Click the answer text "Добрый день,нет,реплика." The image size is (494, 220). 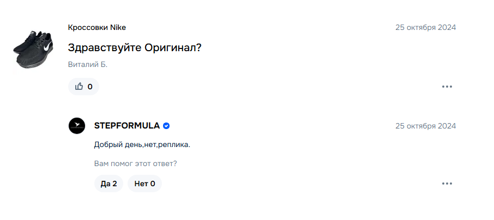[x=142, y=145]
